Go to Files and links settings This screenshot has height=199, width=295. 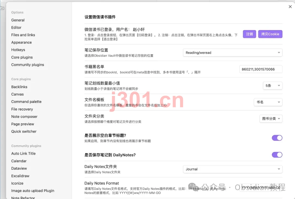click(x=23, y=35)
